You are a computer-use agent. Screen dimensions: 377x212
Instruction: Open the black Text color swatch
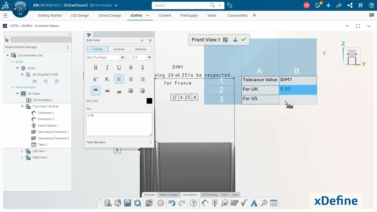click(149, 101)
